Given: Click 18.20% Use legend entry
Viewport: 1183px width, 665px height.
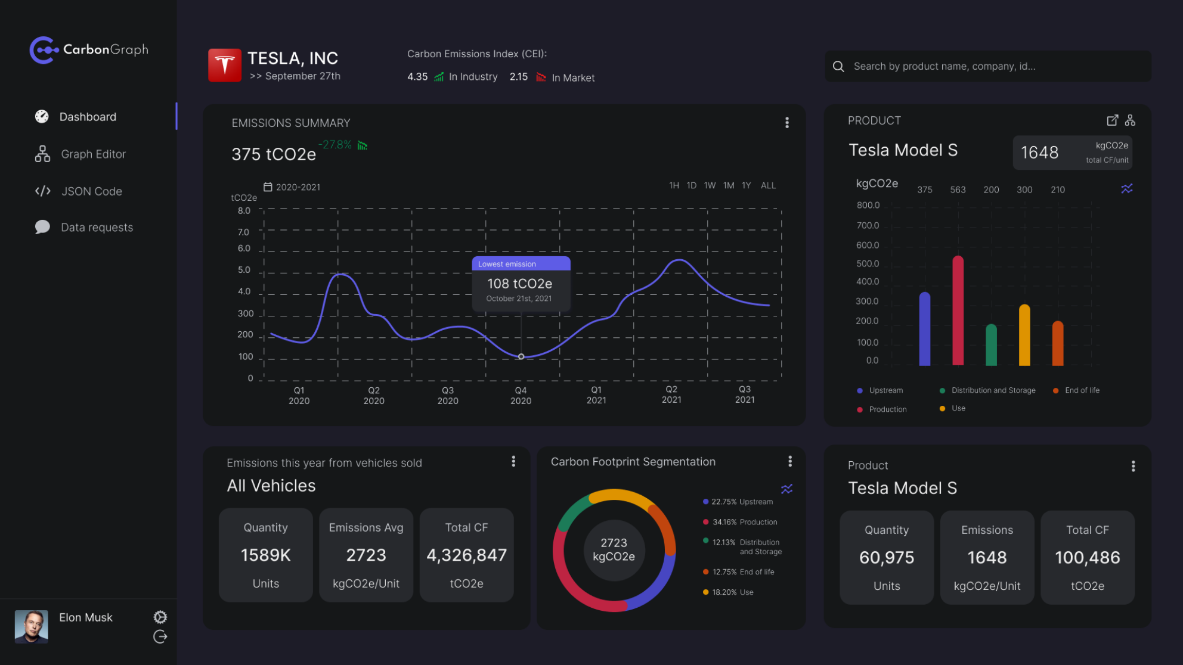Looking at the screenshot, I should click(728, 592).
